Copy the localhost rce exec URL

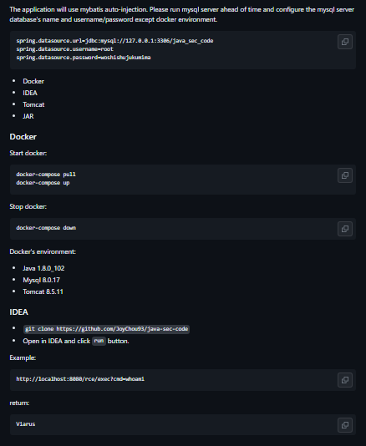345,380
